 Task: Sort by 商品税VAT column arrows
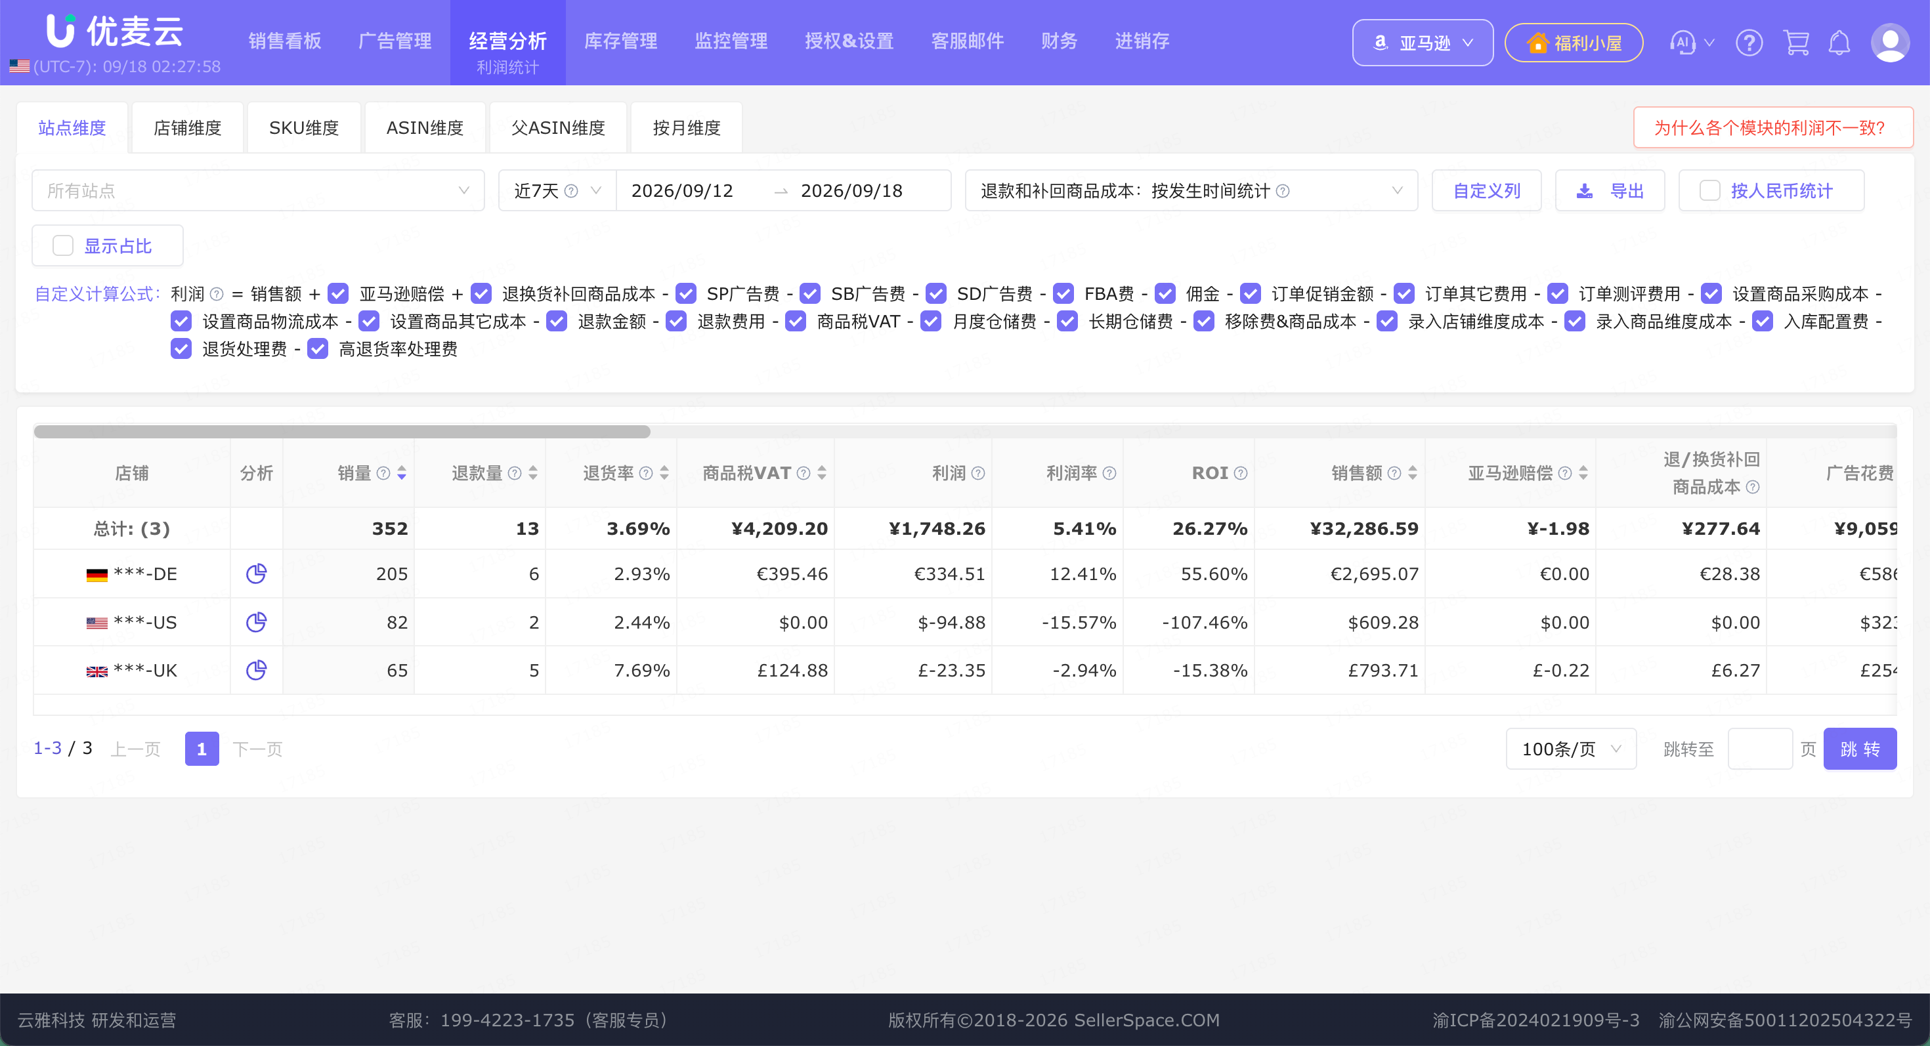[x=822, y=473]
